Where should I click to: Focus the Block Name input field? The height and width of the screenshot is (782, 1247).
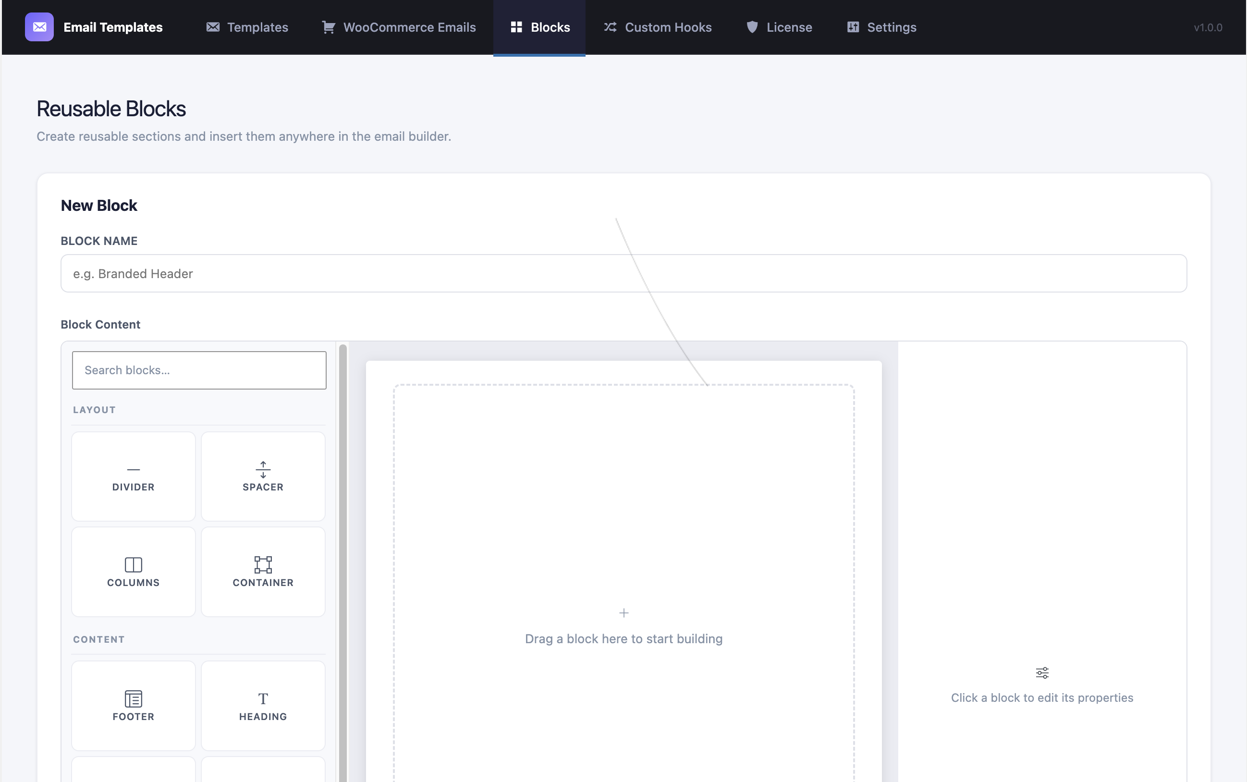coord(624,273)
